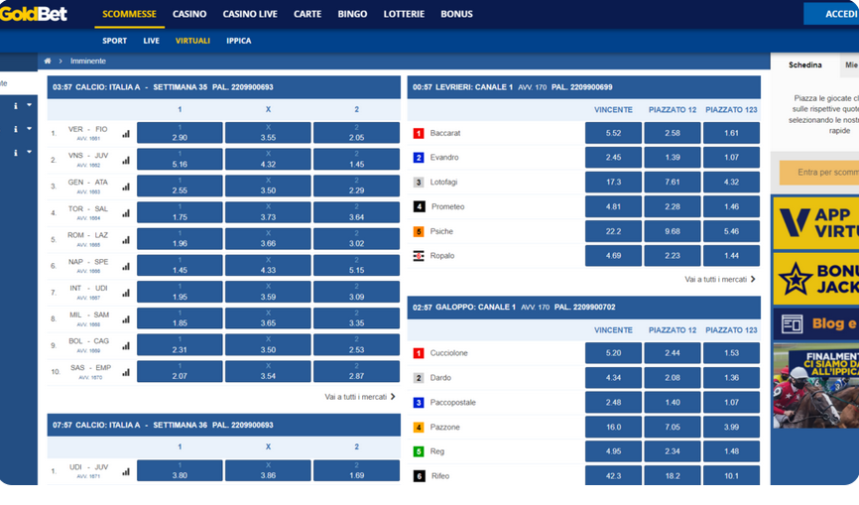Bet on VNS - JUV away win 1.45
Viewport: 859px width, 505px height.
[x=356, y=160]
